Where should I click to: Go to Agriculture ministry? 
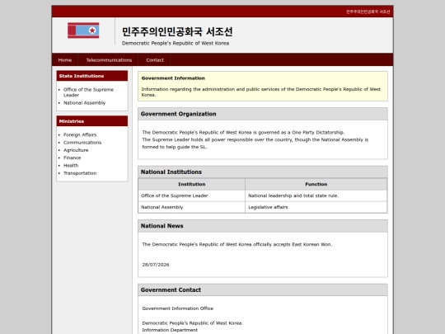pyautogui.click(x=76, y=150)
